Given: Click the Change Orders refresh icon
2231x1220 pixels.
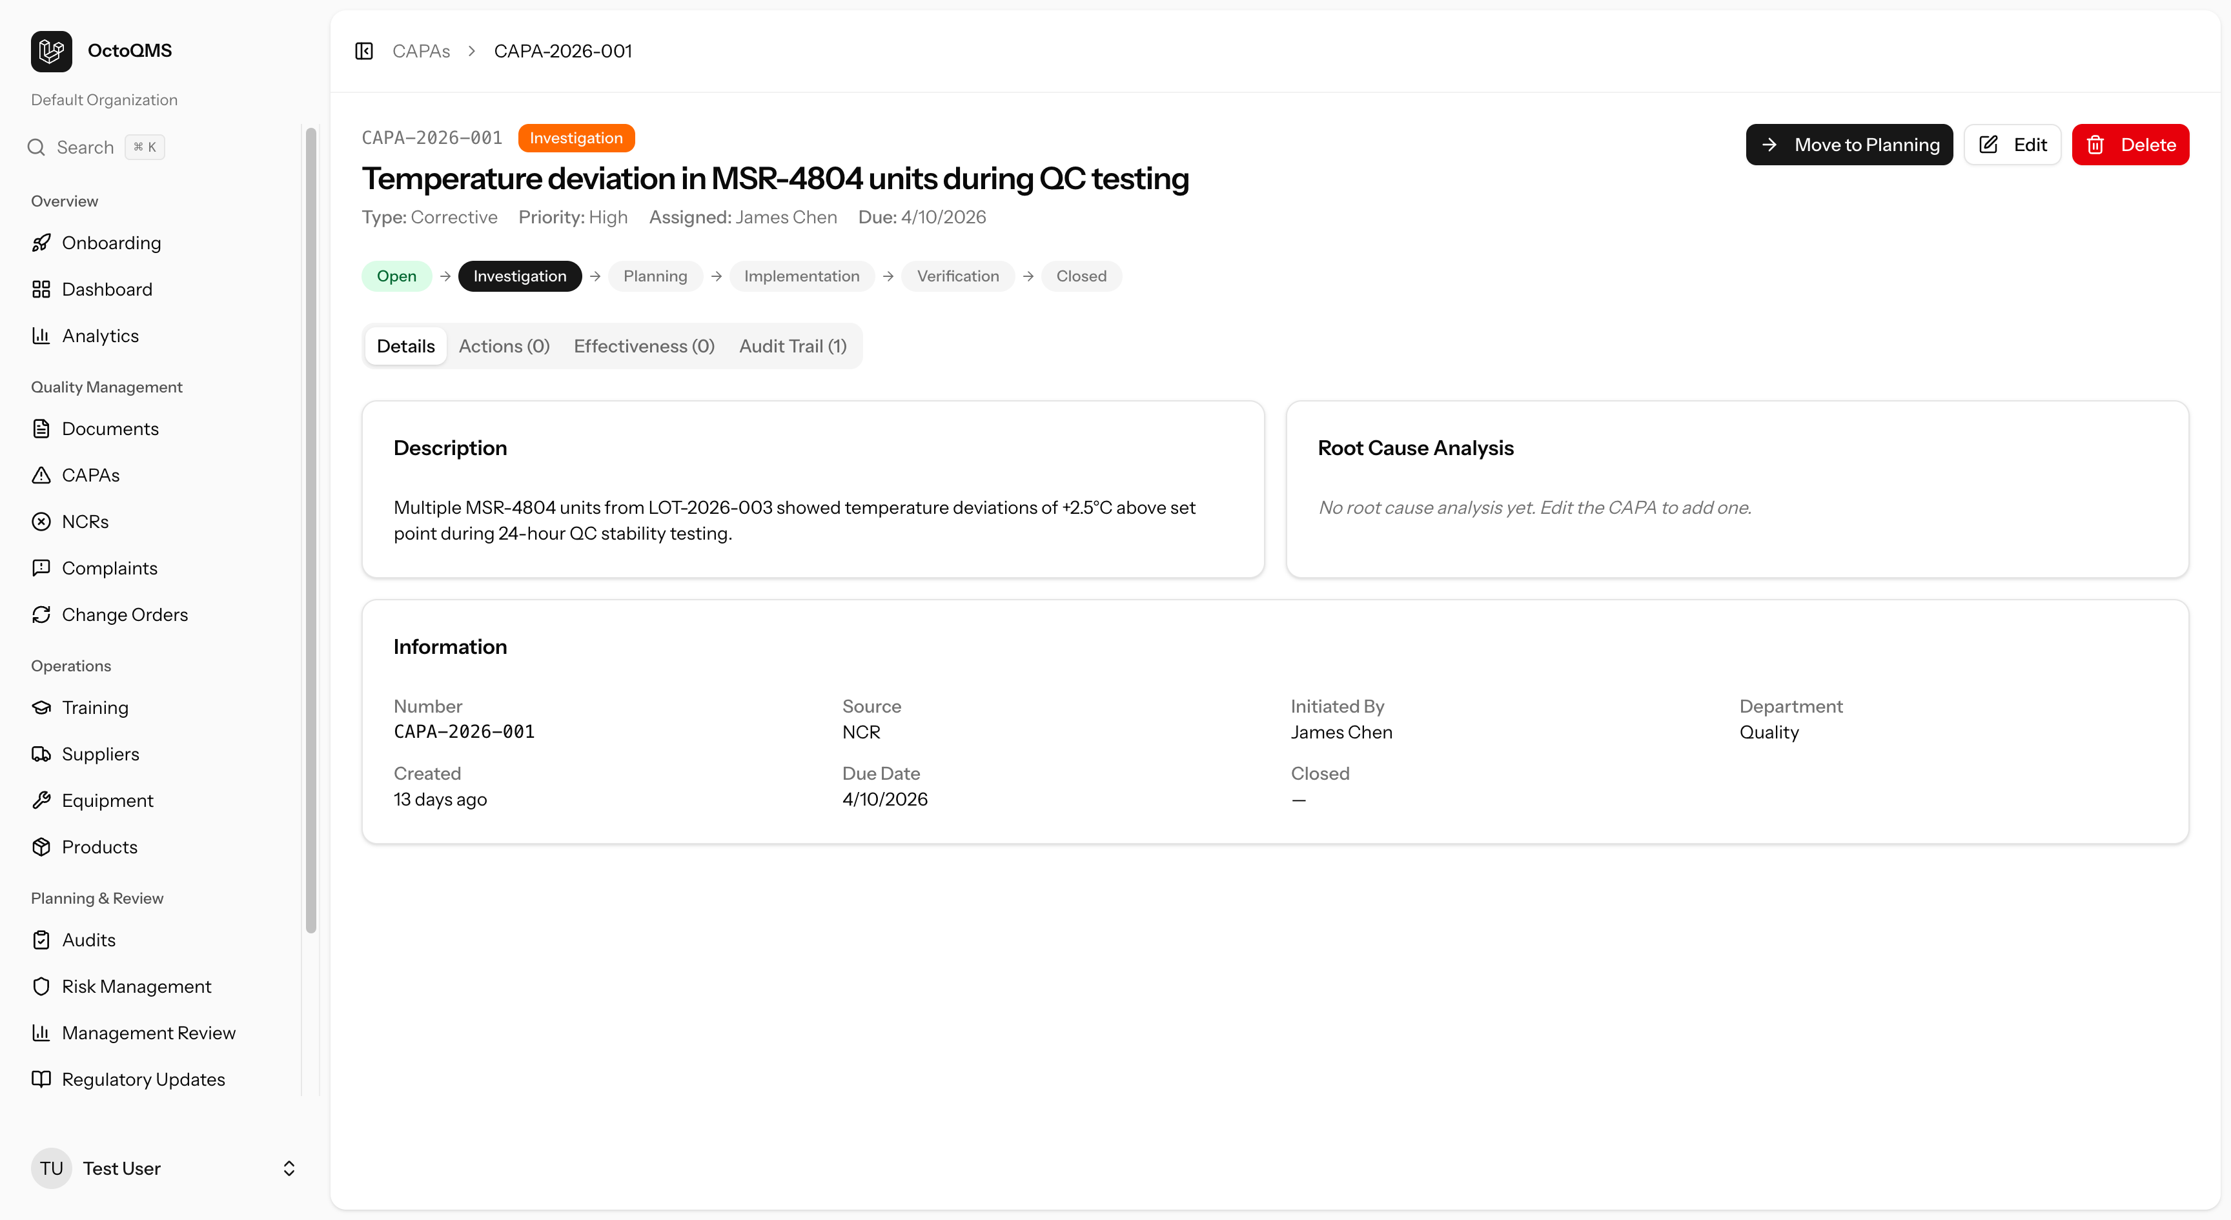Looking at the screenshot, I should pyautogui.click(x=41, y=615).
